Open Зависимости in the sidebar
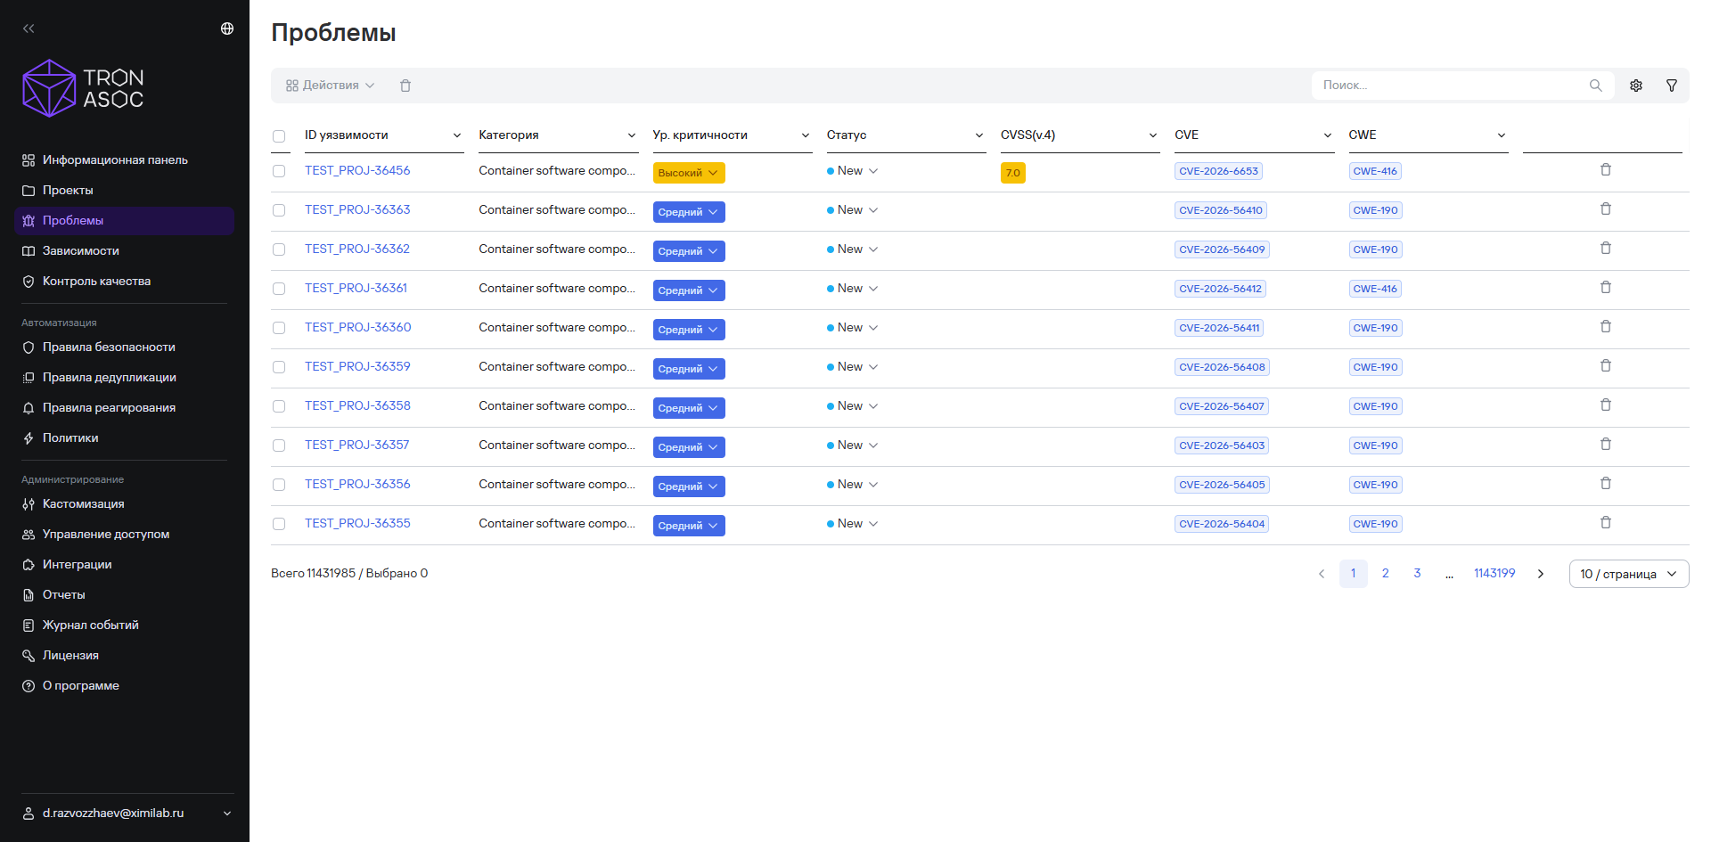The image size is (1711, 842). [81, 251]
